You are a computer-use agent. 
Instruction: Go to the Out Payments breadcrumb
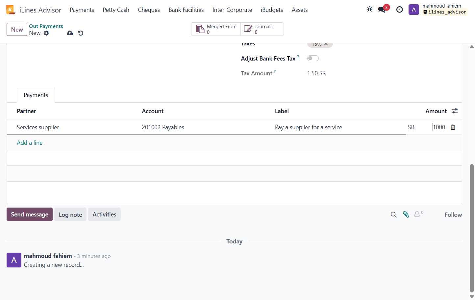(x=46, y=26)
